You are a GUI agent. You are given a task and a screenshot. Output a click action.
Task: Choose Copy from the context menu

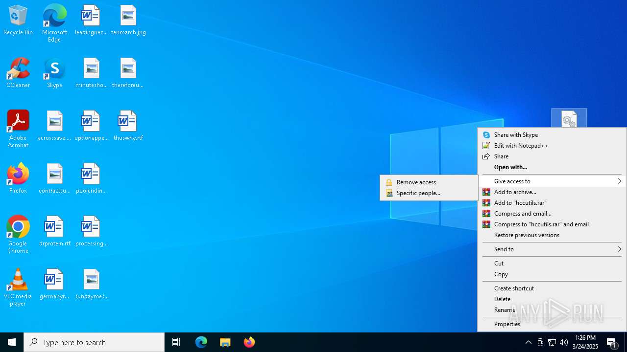[x=552, y=274]
